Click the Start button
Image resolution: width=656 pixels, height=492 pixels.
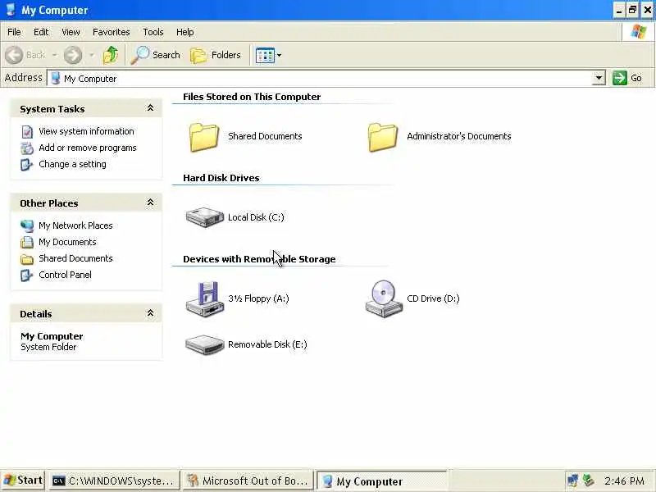click(x=23, y=481)
